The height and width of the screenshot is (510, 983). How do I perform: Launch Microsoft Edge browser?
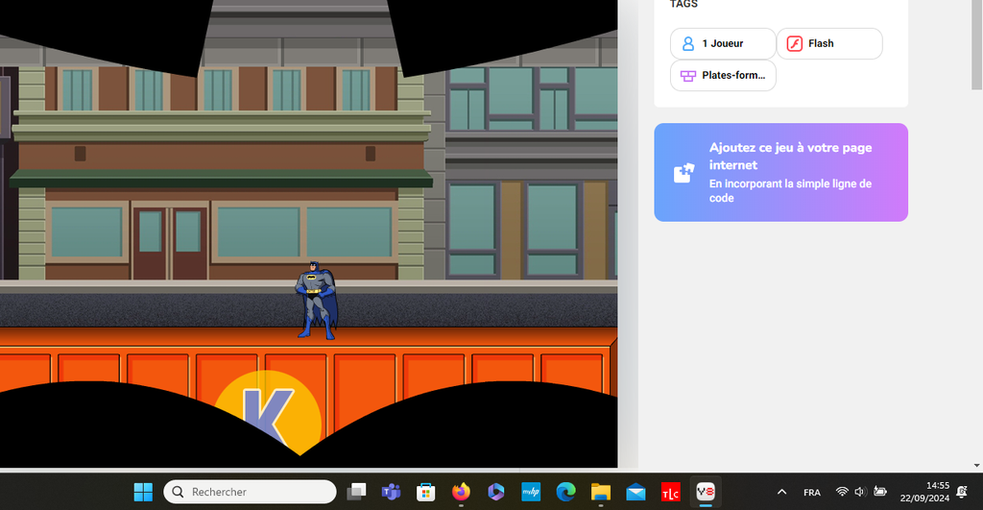(x=565, y=492)
